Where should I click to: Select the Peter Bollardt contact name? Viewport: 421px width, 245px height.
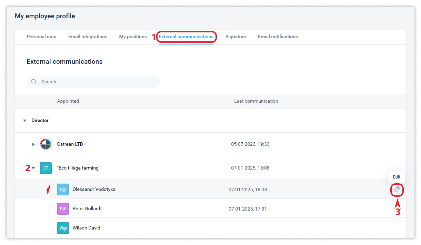click(x=87, y=209)
